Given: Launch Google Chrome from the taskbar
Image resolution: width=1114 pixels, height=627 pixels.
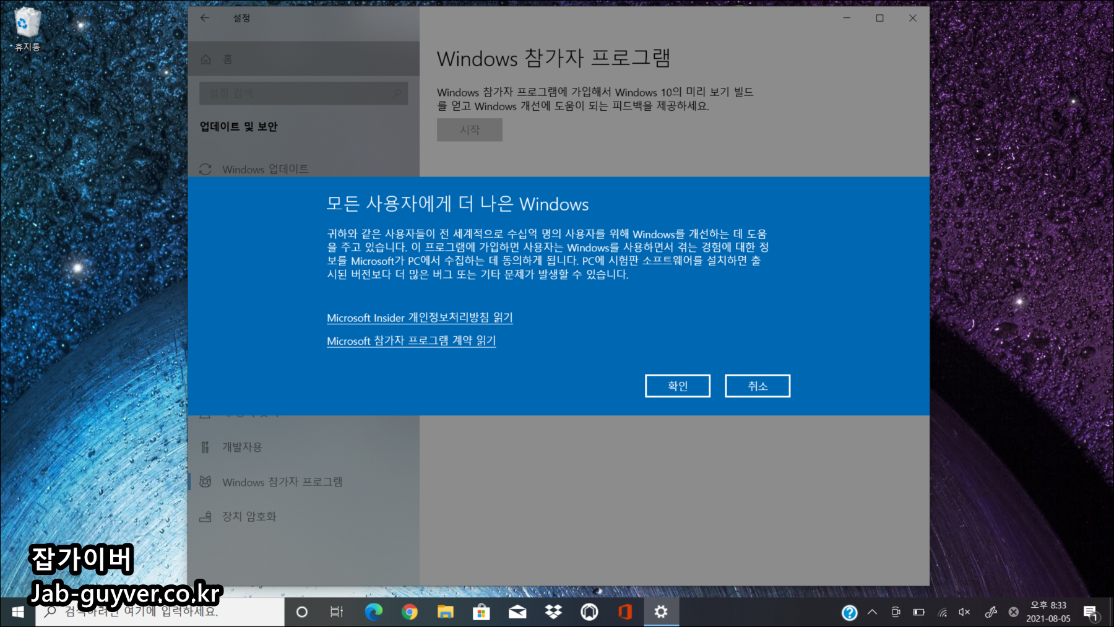Looking at the screenshot, I should tap(410, 612).
